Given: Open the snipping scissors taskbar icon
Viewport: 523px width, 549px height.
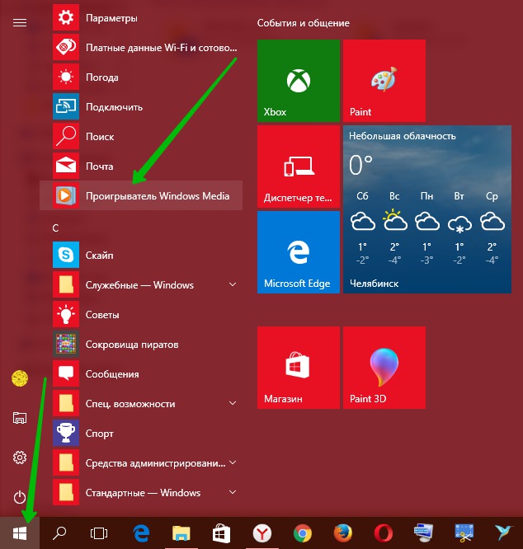Looking at the screenshot, I should (x=464, y=533).
